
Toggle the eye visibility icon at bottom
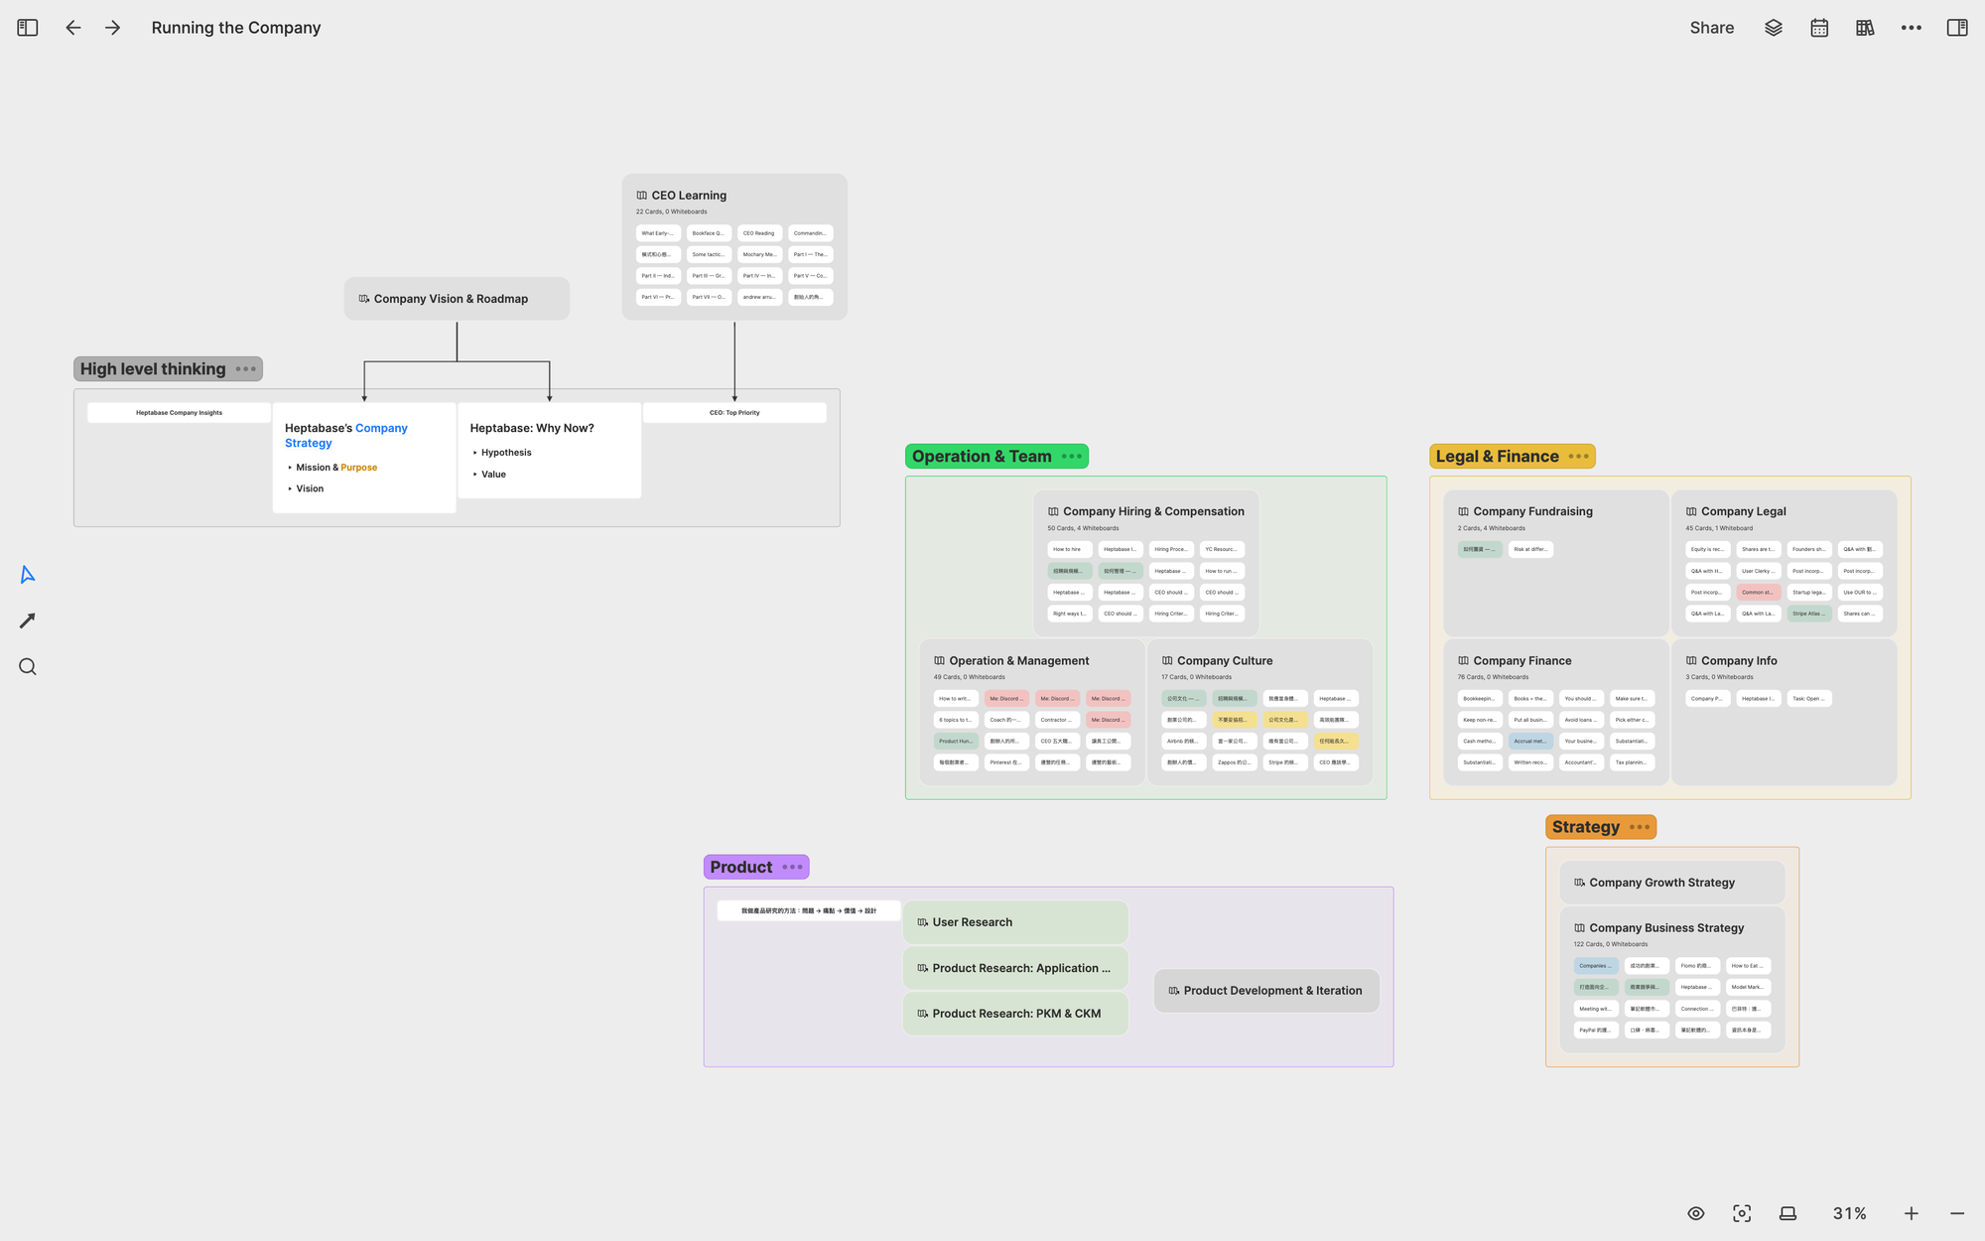[1696, 1213]
